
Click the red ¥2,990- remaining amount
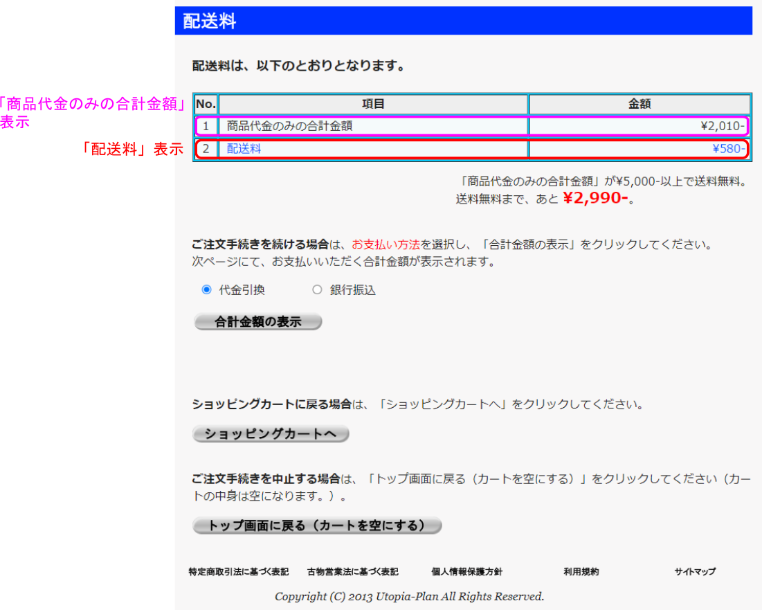point(595,198)
